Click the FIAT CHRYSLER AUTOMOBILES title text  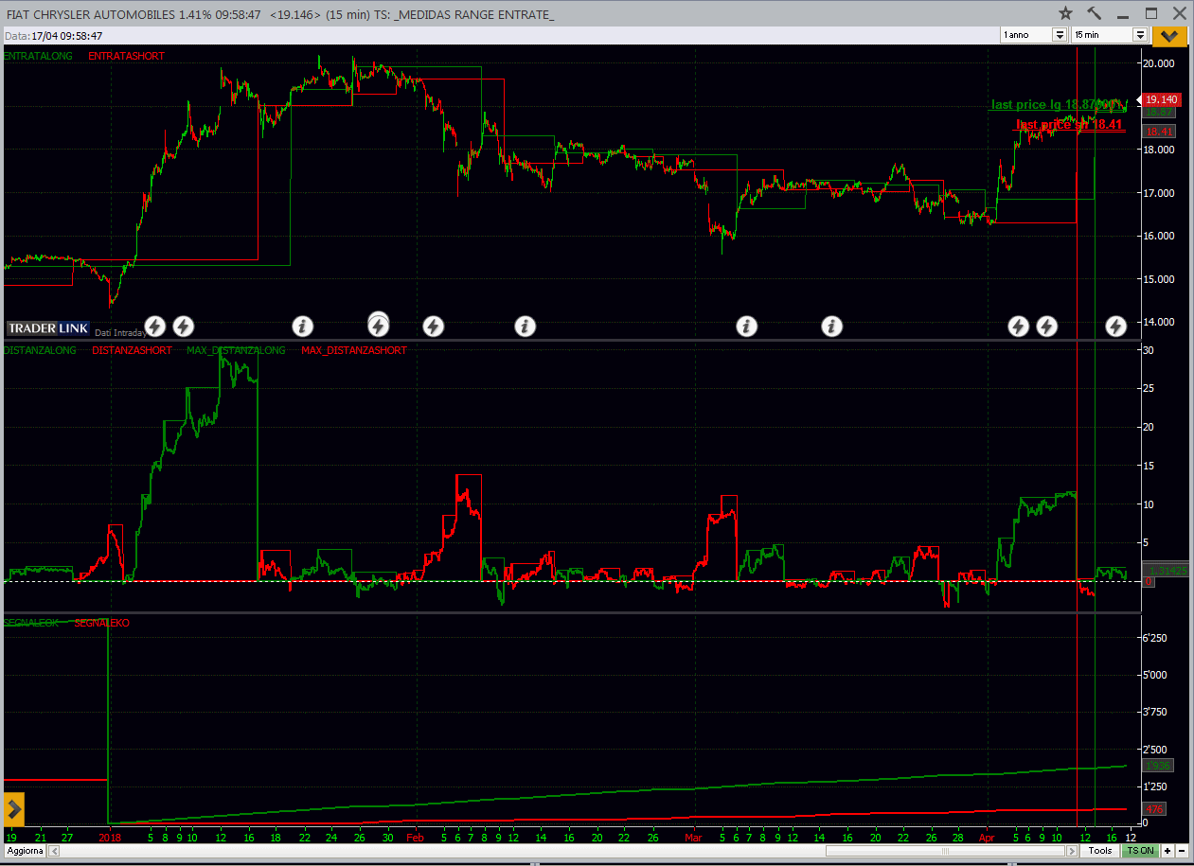tap(90, 14)
